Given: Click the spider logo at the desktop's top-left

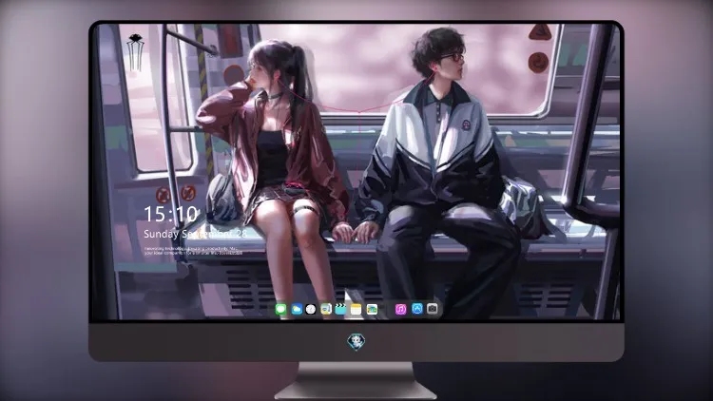Looking at the screenshot, I should coord(135,52).
